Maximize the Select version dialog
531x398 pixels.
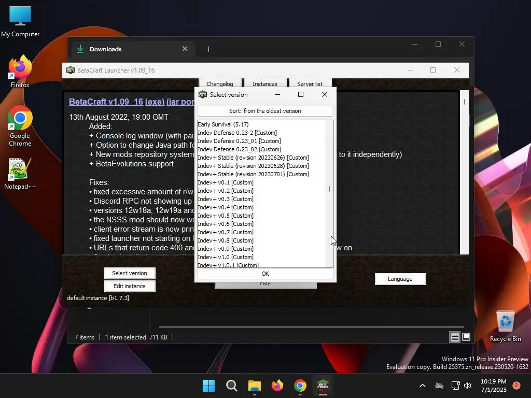click(300, 94)
